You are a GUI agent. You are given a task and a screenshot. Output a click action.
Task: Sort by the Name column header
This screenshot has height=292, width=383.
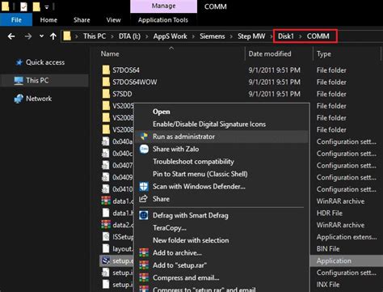click(110, 54)
